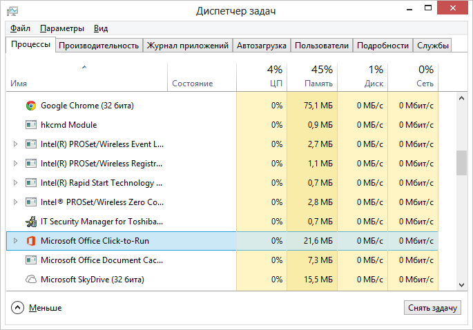The width and height of the screenshot is (473, 330).
Task: Expand Microsoft Office Click-to-Run process
Action: click(x=15, y=241)
